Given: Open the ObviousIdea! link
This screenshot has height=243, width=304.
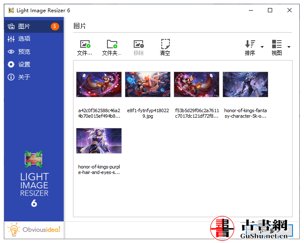Looking at the screenshot, I should (x=34, y=229).
